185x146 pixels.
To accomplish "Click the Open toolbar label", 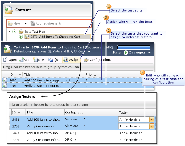I will click(13, 60).
